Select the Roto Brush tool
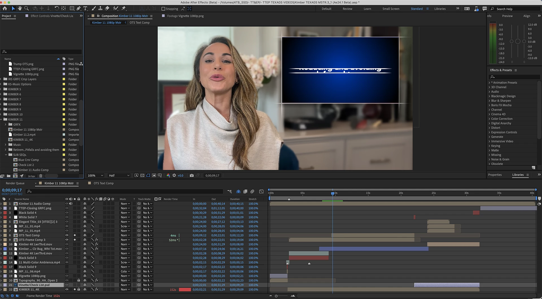This screenshot has height=299, width=542. [115, 8]
